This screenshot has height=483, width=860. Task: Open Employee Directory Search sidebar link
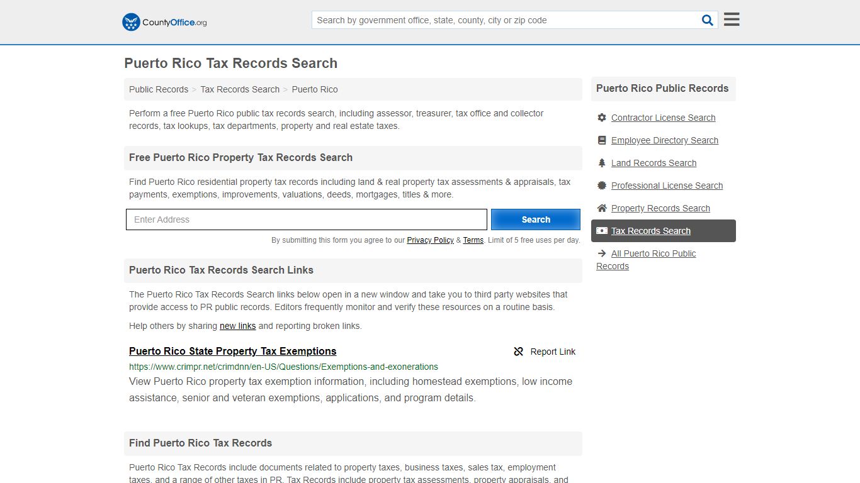coord(665,140)
